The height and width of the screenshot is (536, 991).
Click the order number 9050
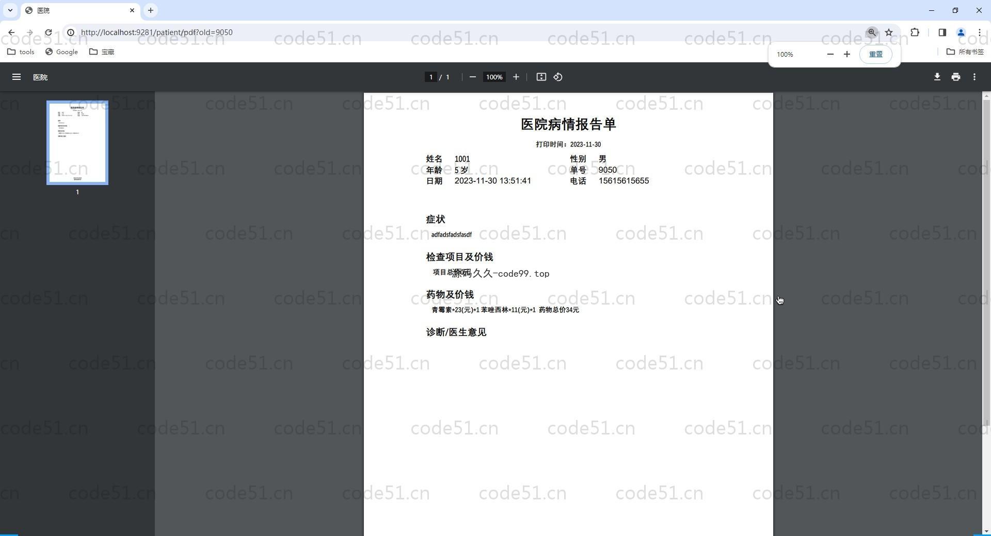(608, 170)
